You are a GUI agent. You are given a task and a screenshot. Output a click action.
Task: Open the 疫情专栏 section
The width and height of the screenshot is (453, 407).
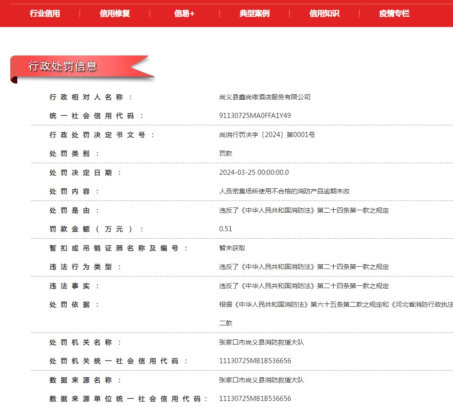click(x=394, y=14)
